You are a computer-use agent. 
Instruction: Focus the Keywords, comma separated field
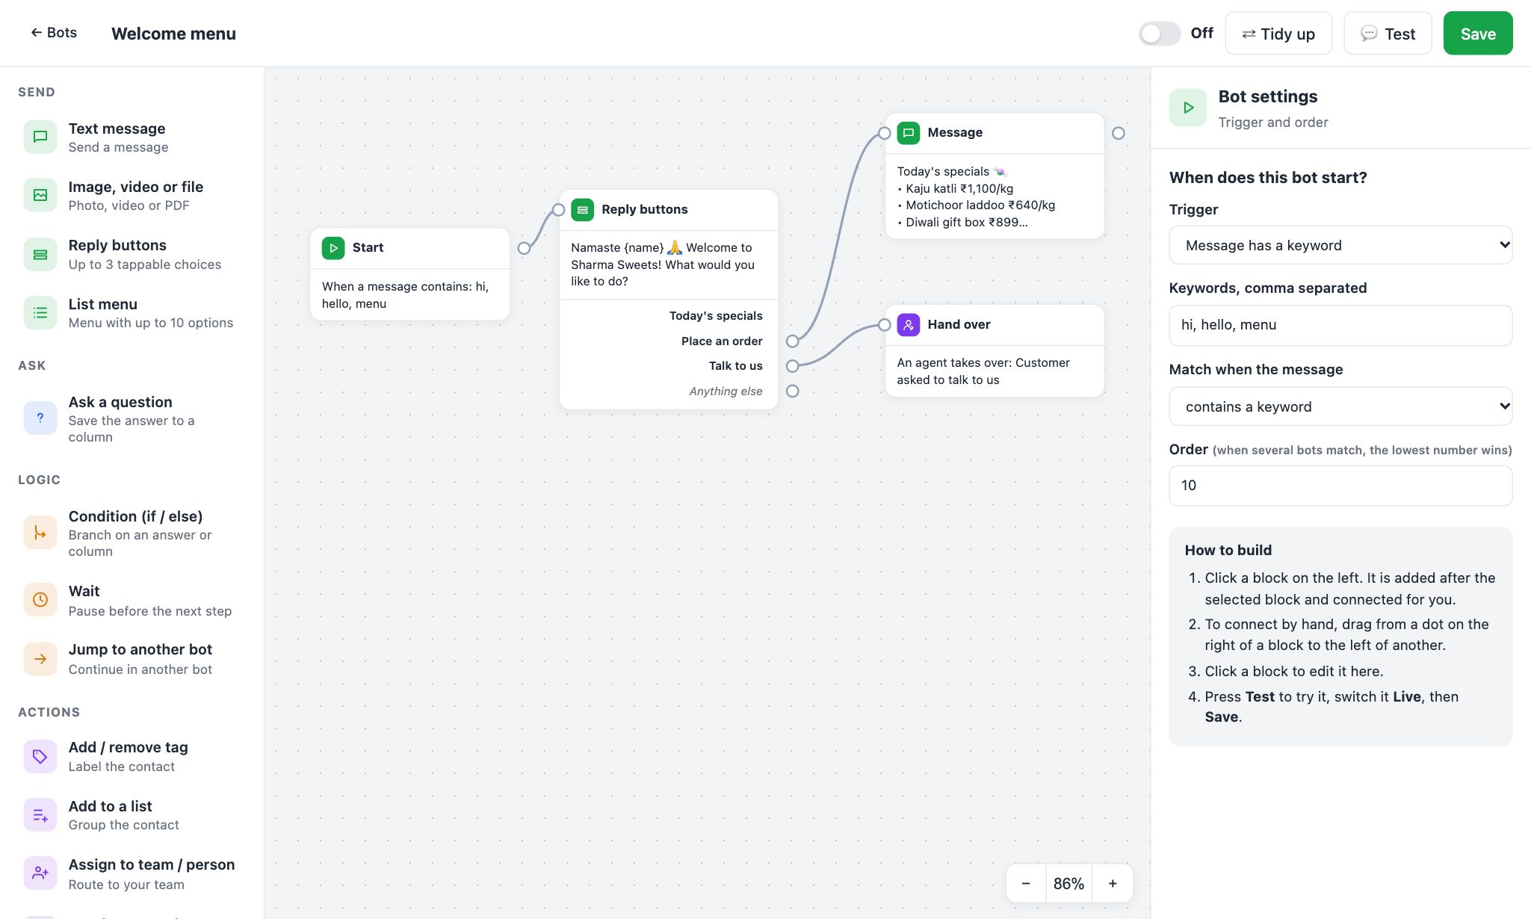point(1340,325)
